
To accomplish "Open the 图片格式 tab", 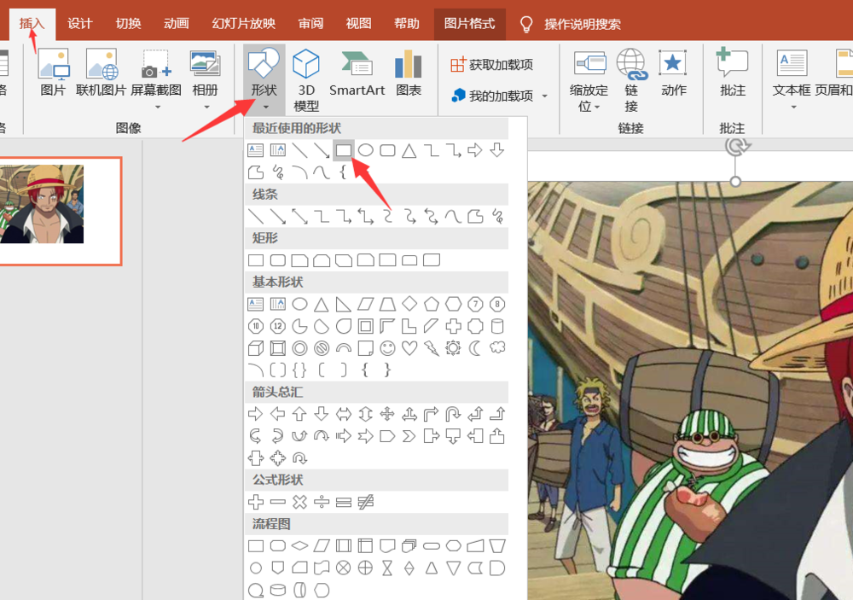I will click(x=469, y=23).
